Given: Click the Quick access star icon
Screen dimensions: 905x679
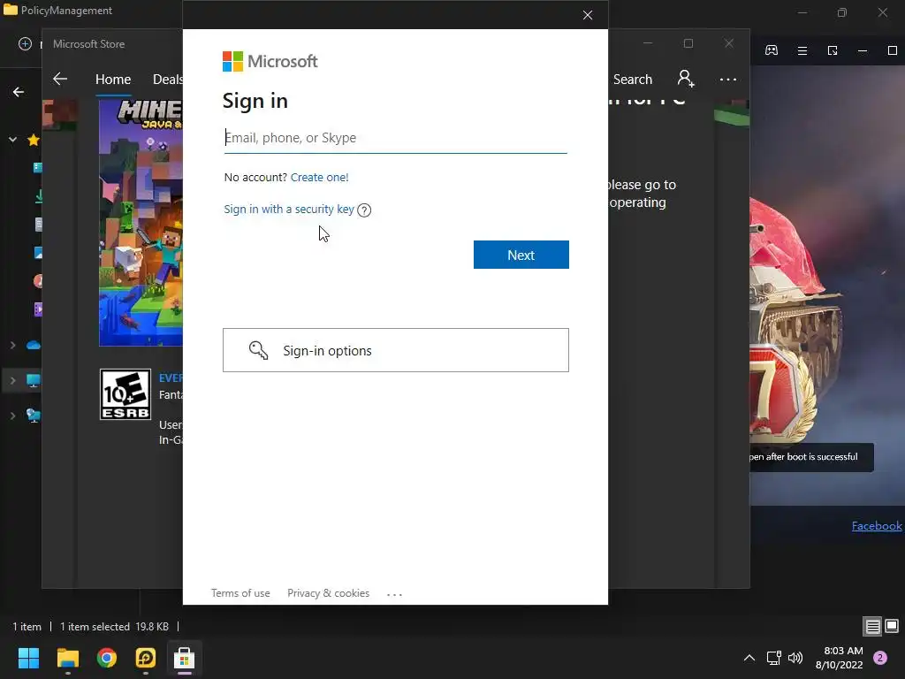Looking at the screenshot, I should pos(34,140).
